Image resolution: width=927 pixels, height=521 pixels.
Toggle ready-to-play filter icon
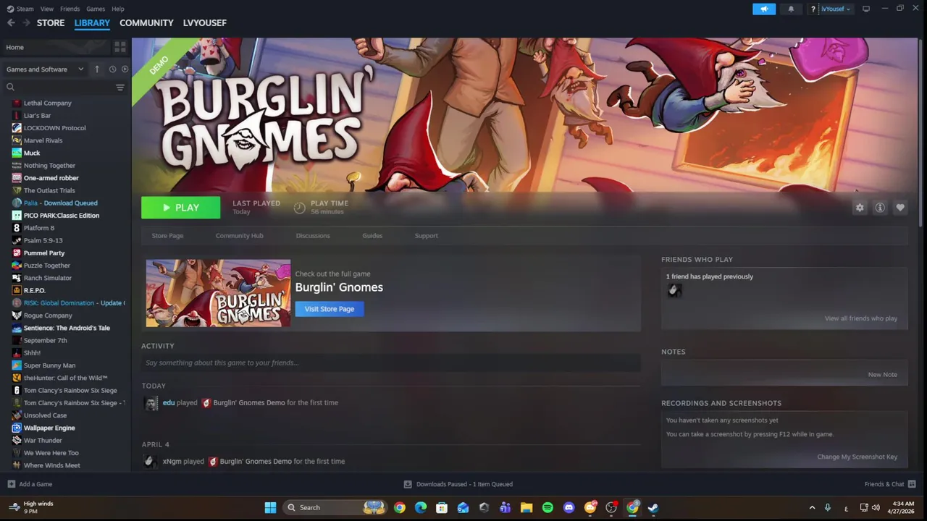click(x=125, y=69)
